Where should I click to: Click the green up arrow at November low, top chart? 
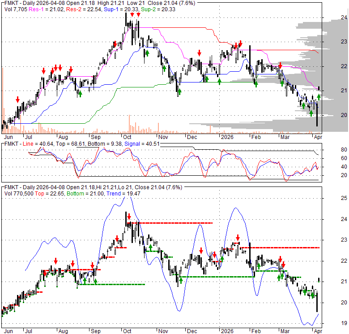[179, 92]
